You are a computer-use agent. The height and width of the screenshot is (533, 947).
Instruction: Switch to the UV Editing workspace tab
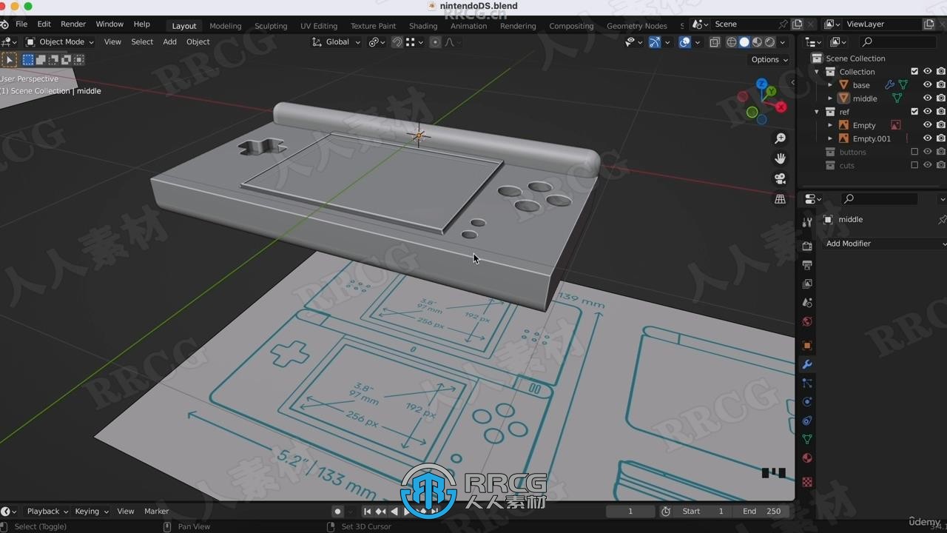point(319,26)
